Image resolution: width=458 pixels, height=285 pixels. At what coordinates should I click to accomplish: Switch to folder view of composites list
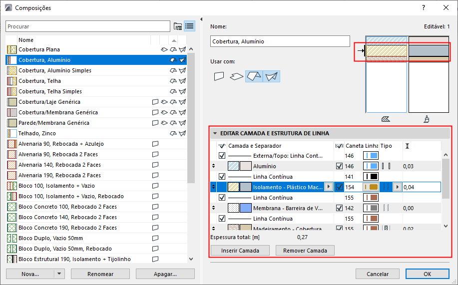click(x=178, y=26)
